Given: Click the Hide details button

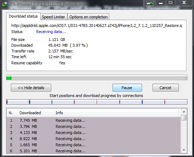Looking at the screenshot, I should (x=31, y=88).
